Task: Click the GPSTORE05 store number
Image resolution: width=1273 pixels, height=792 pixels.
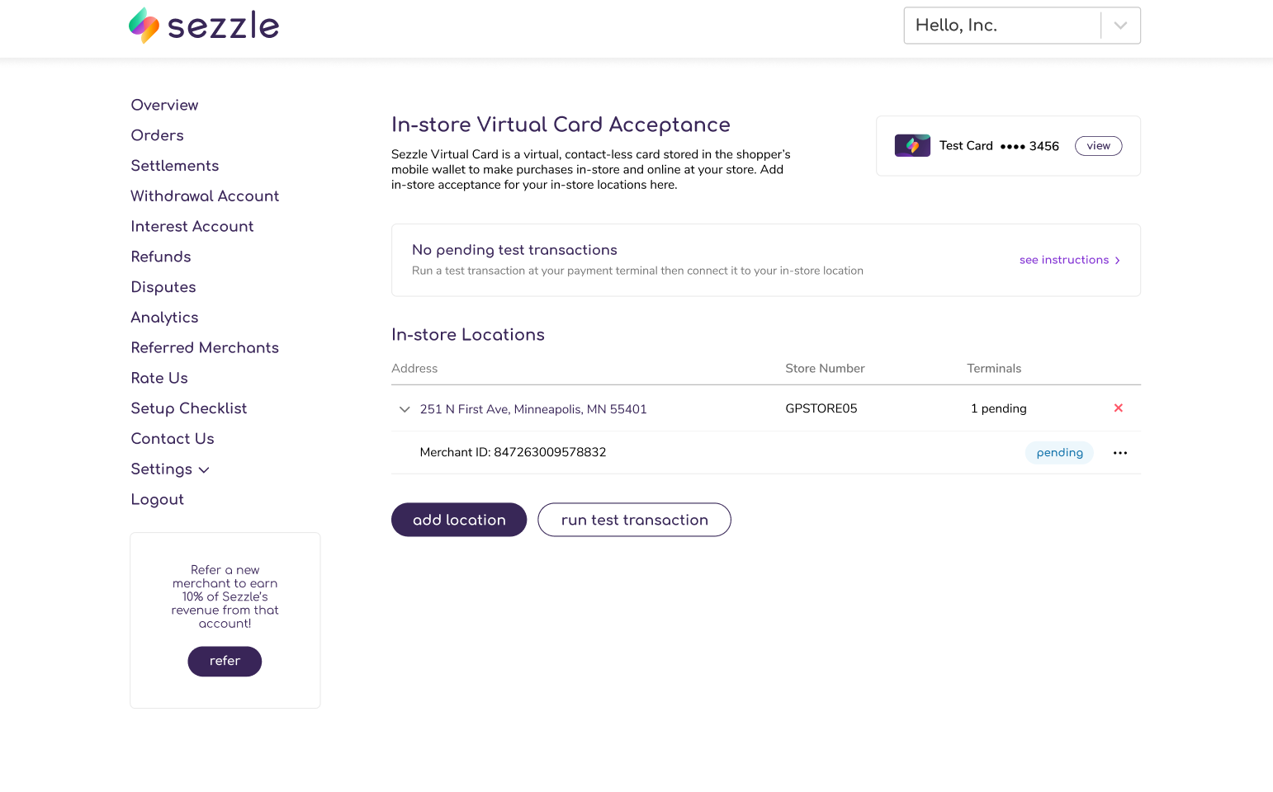Action: point(821,408)
